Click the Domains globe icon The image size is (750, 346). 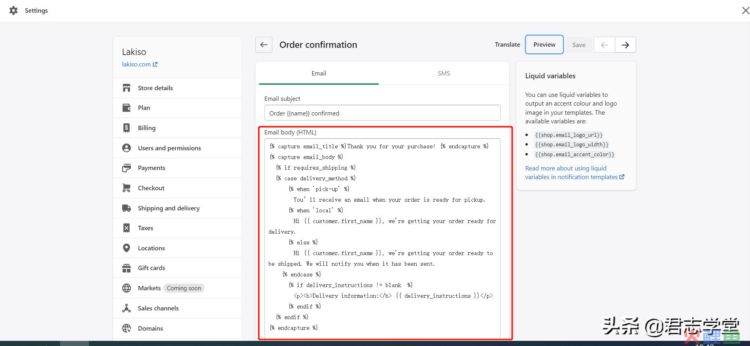point(127,328)
